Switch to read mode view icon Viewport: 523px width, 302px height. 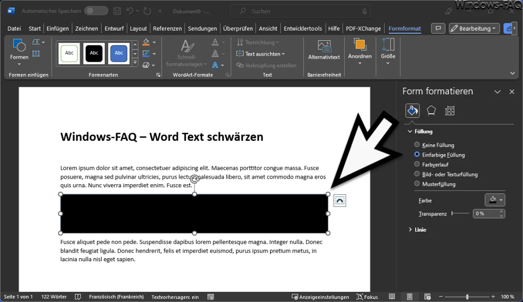tap(392, 297)
